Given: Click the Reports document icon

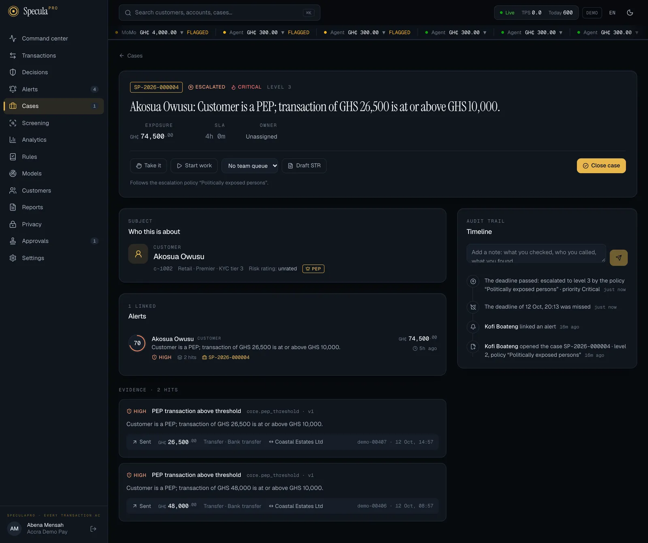Looking at the screenshot, I should pos(13,207).
